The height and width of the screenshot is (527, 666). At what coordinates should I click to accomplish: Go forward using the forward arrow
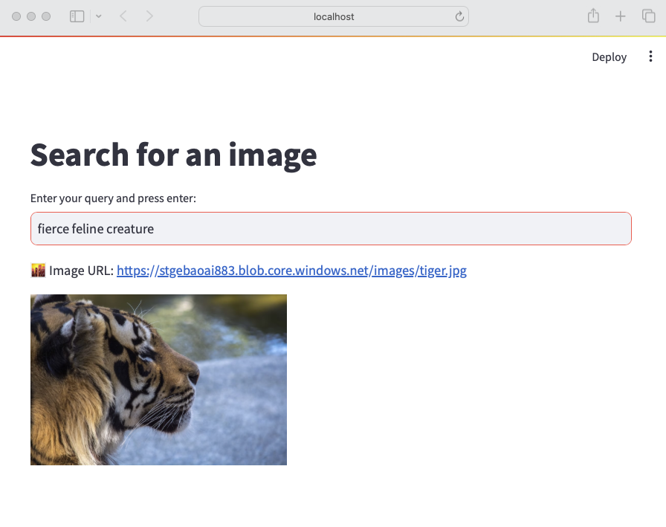[149, 16]
